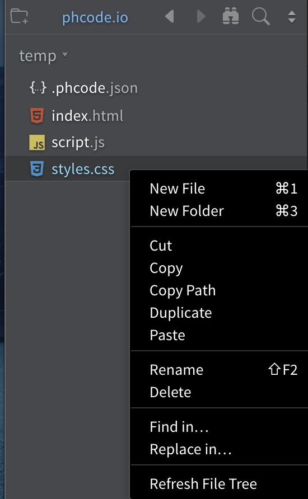The image size is (308, 499).
Task: Select Replace in… from the context menu
Action: coord(220,449)
